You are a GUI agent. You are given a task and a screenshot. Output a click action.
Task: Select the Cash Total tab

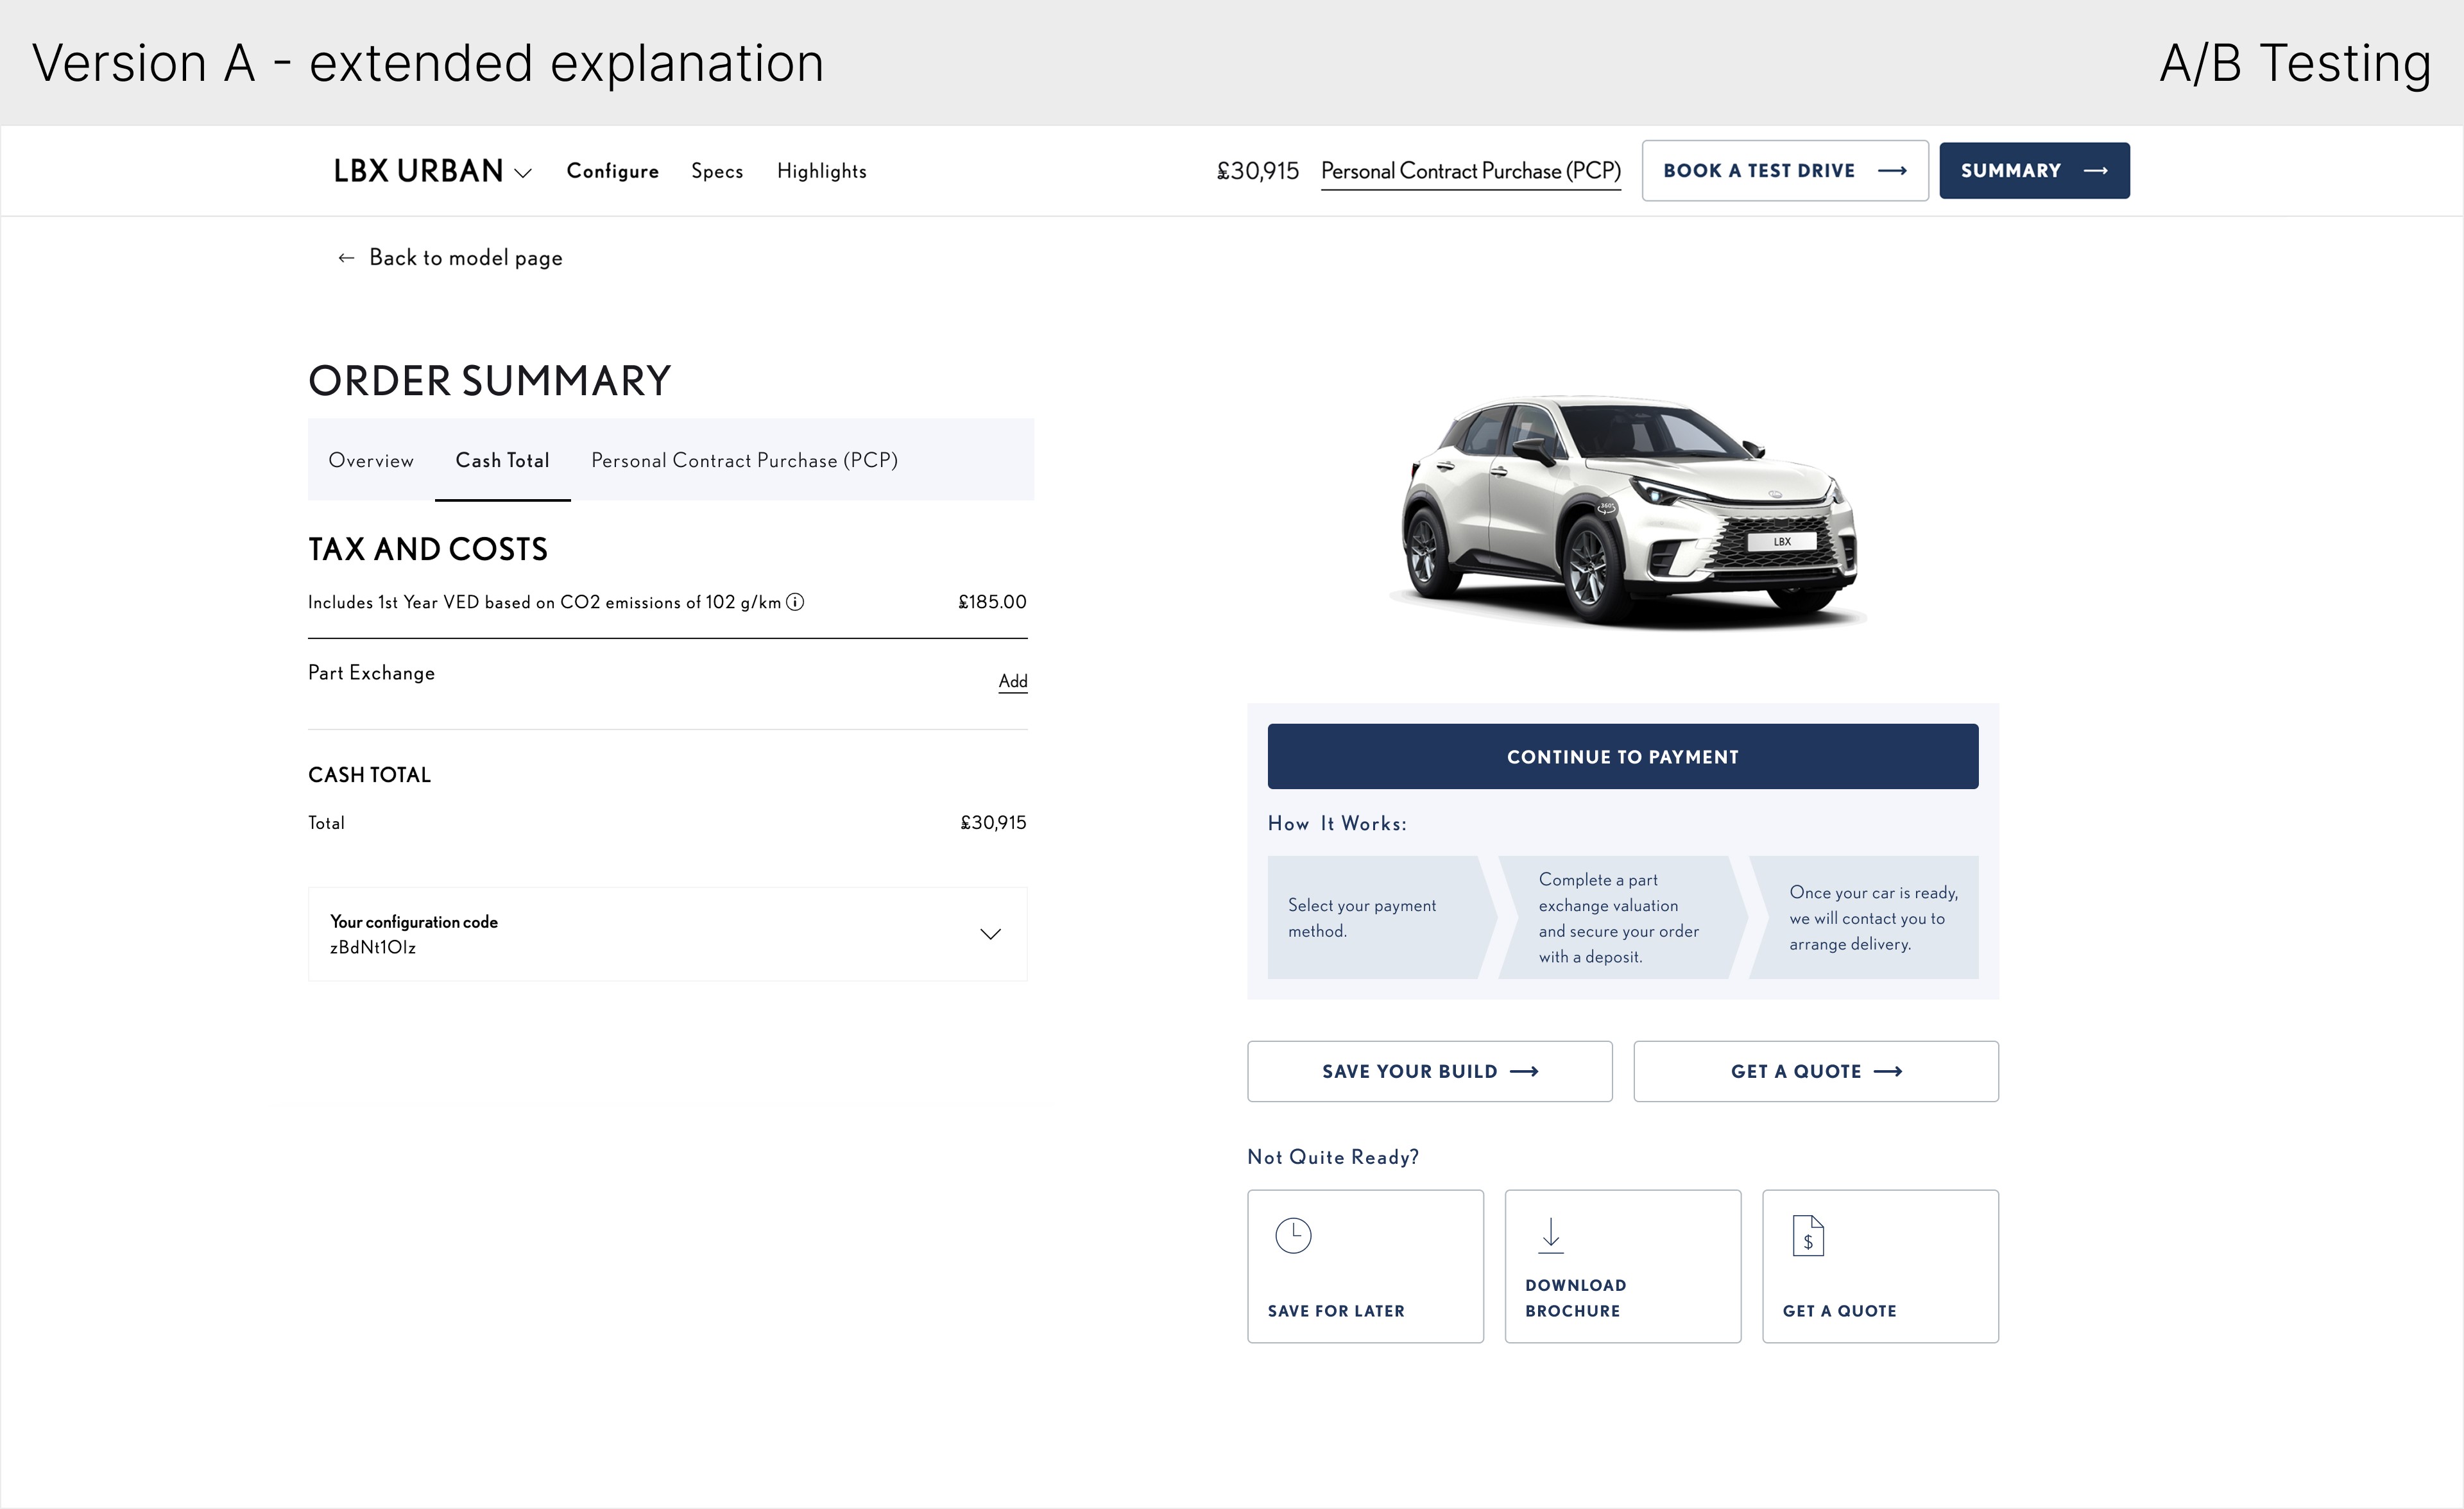click(502, 460)
